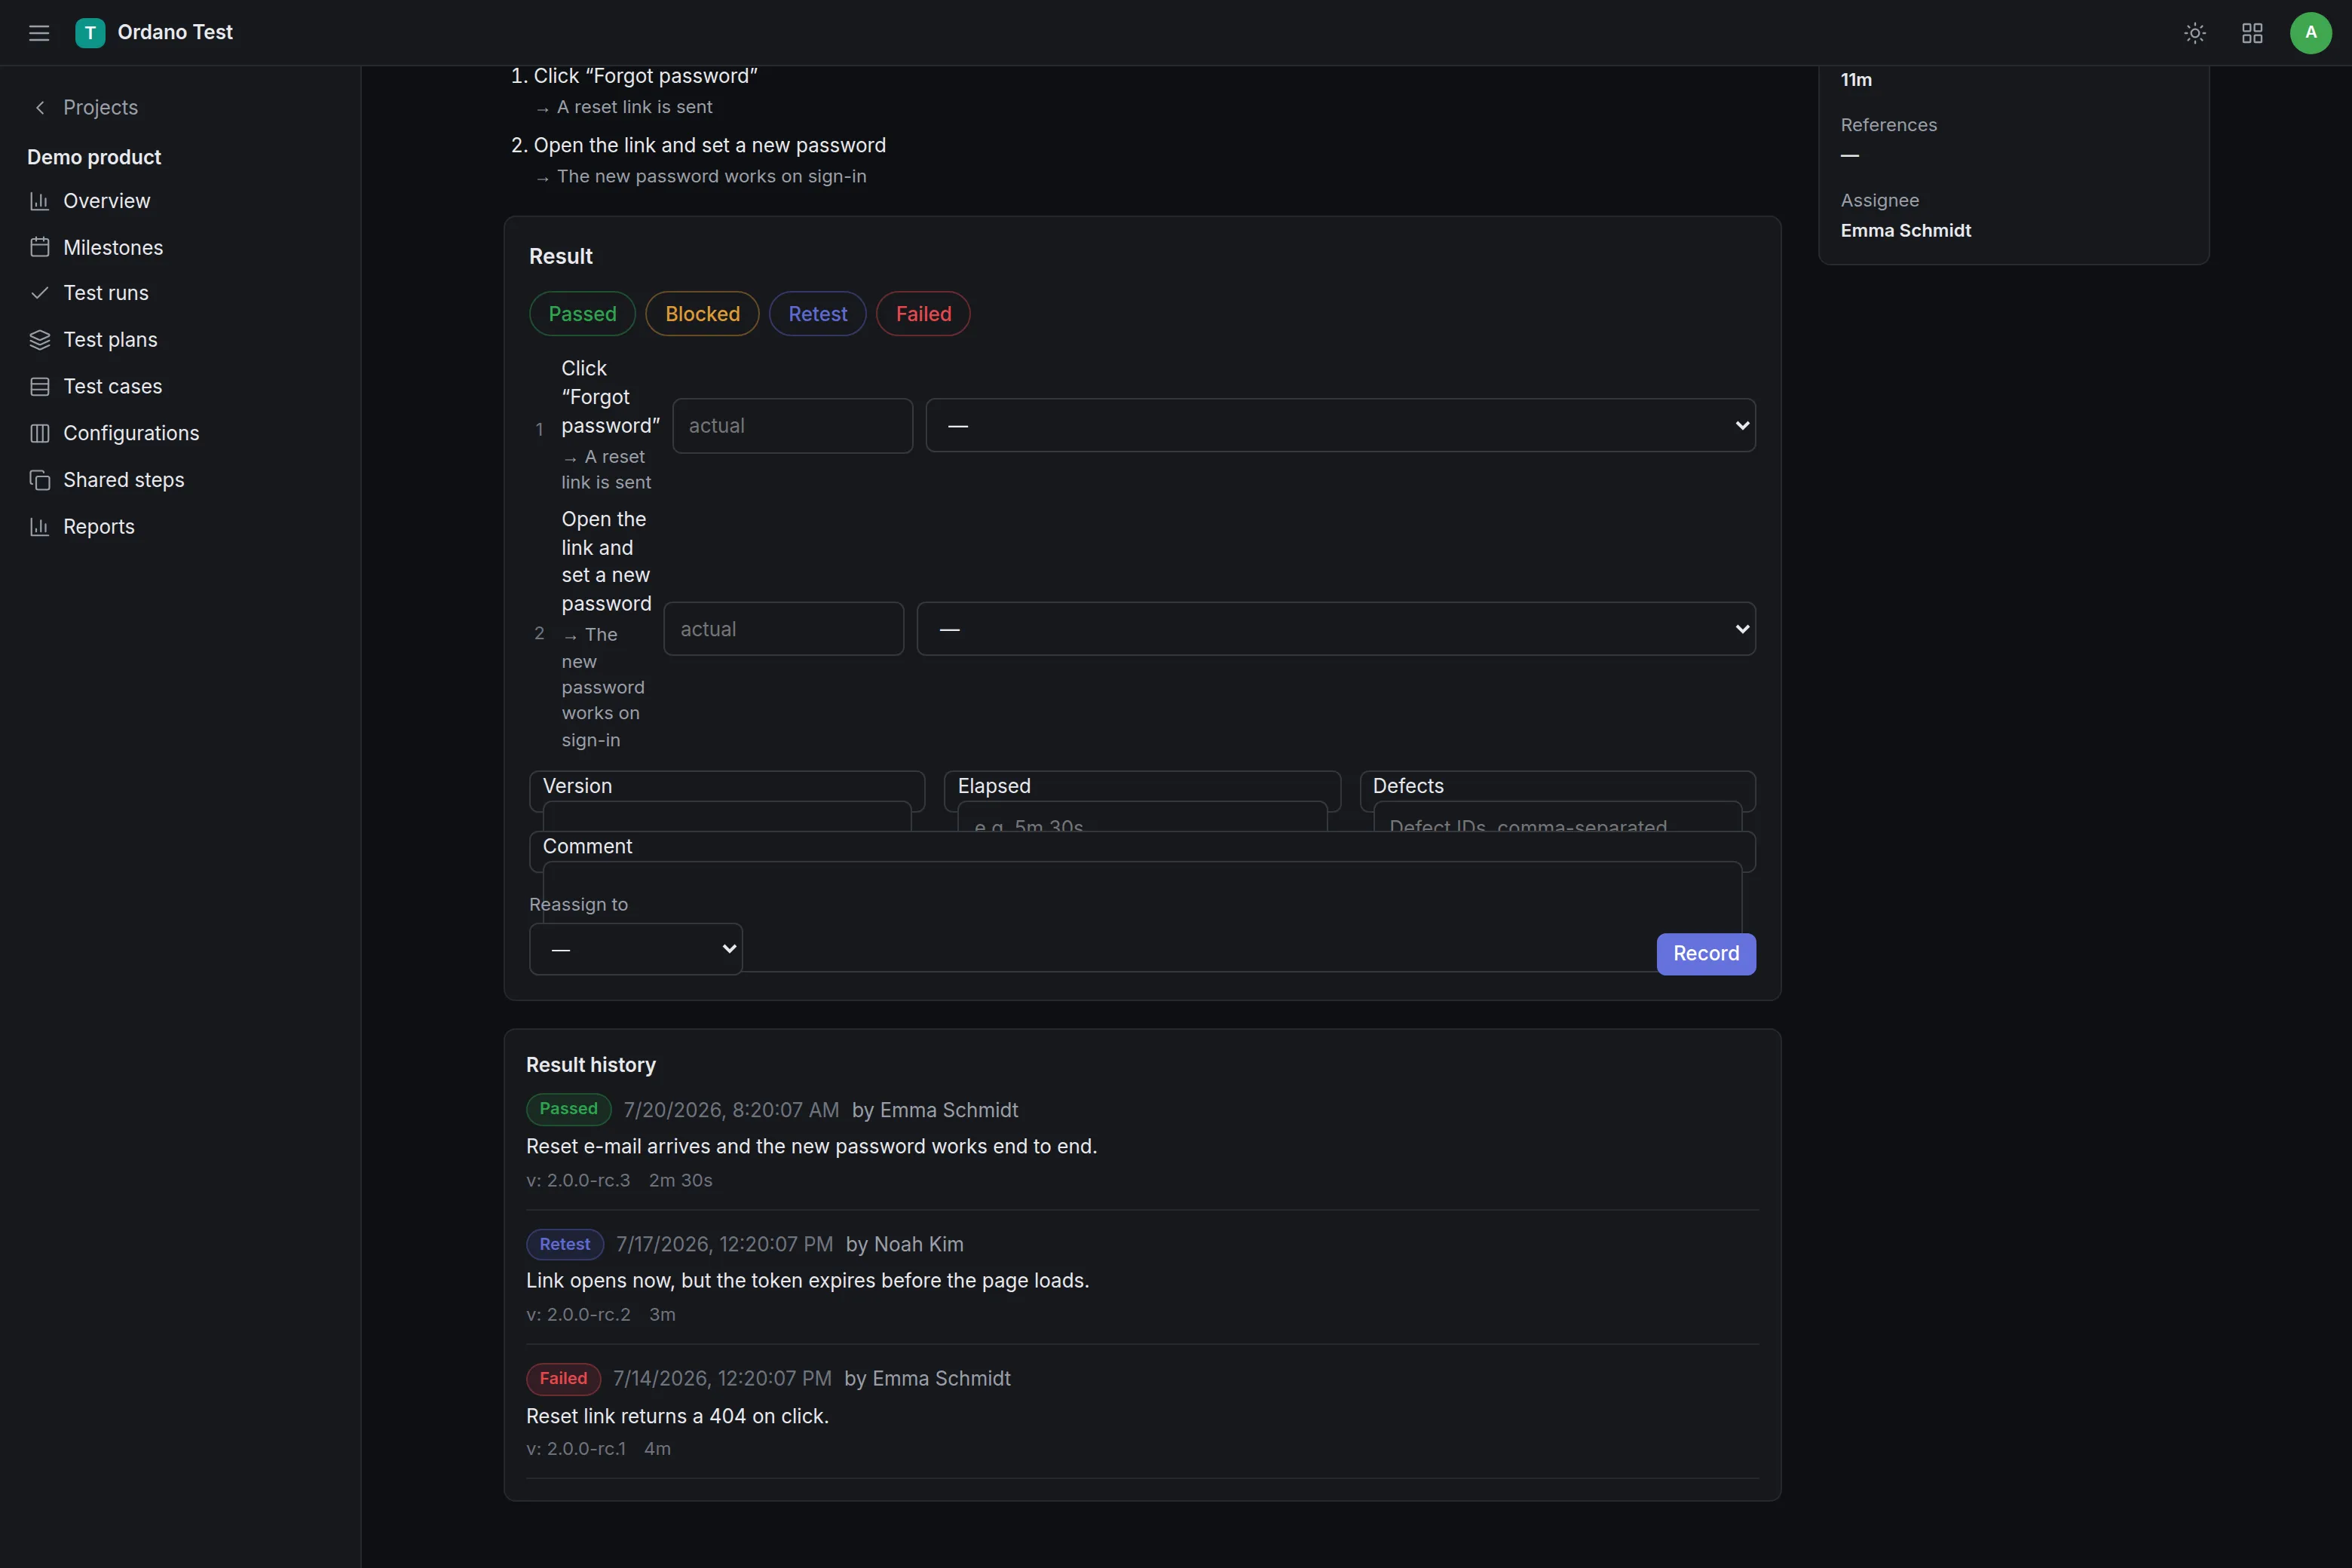Mark result as Retest
Viewport: 2352px width, 1568px height.
(817, 314)
